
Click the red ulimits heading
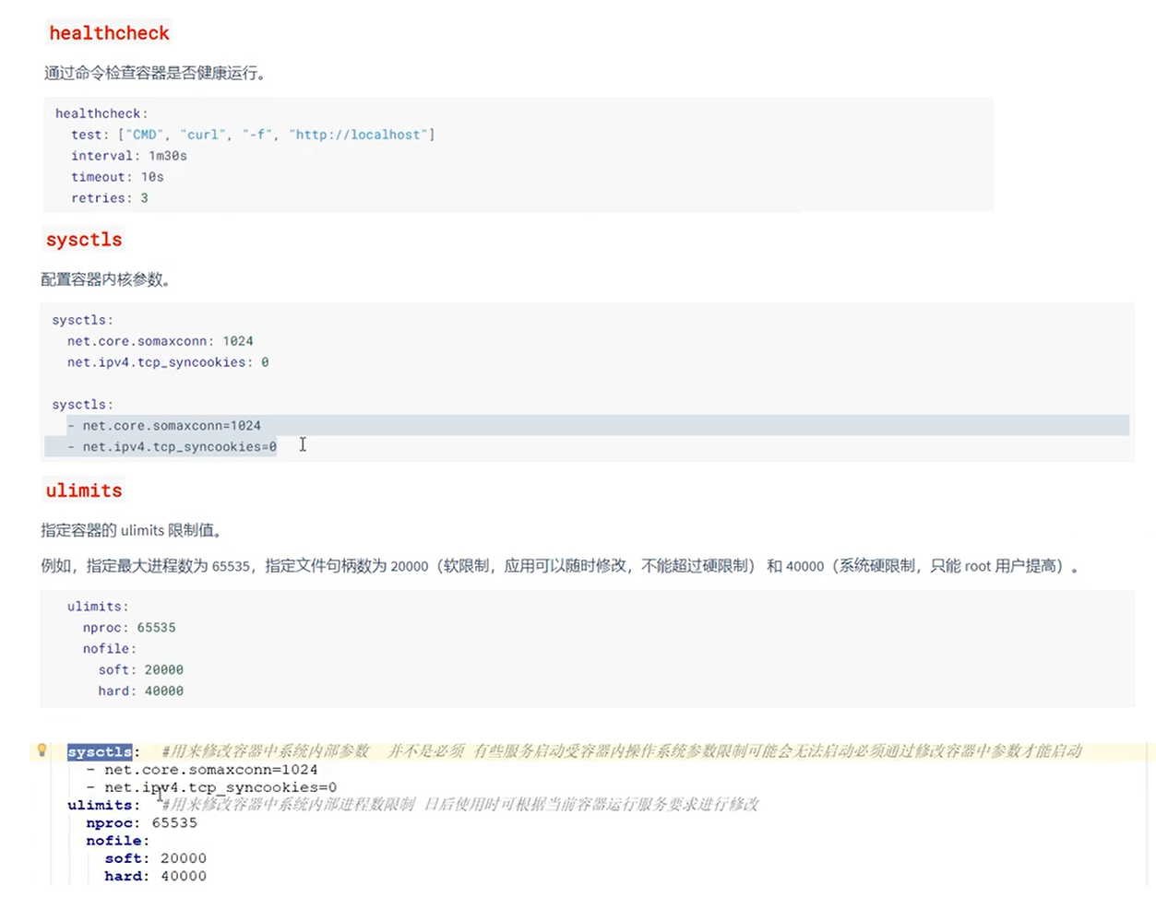[84, 490]
